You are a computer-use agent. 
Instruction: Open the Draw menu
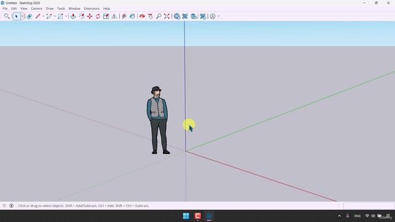pos(49,9)
